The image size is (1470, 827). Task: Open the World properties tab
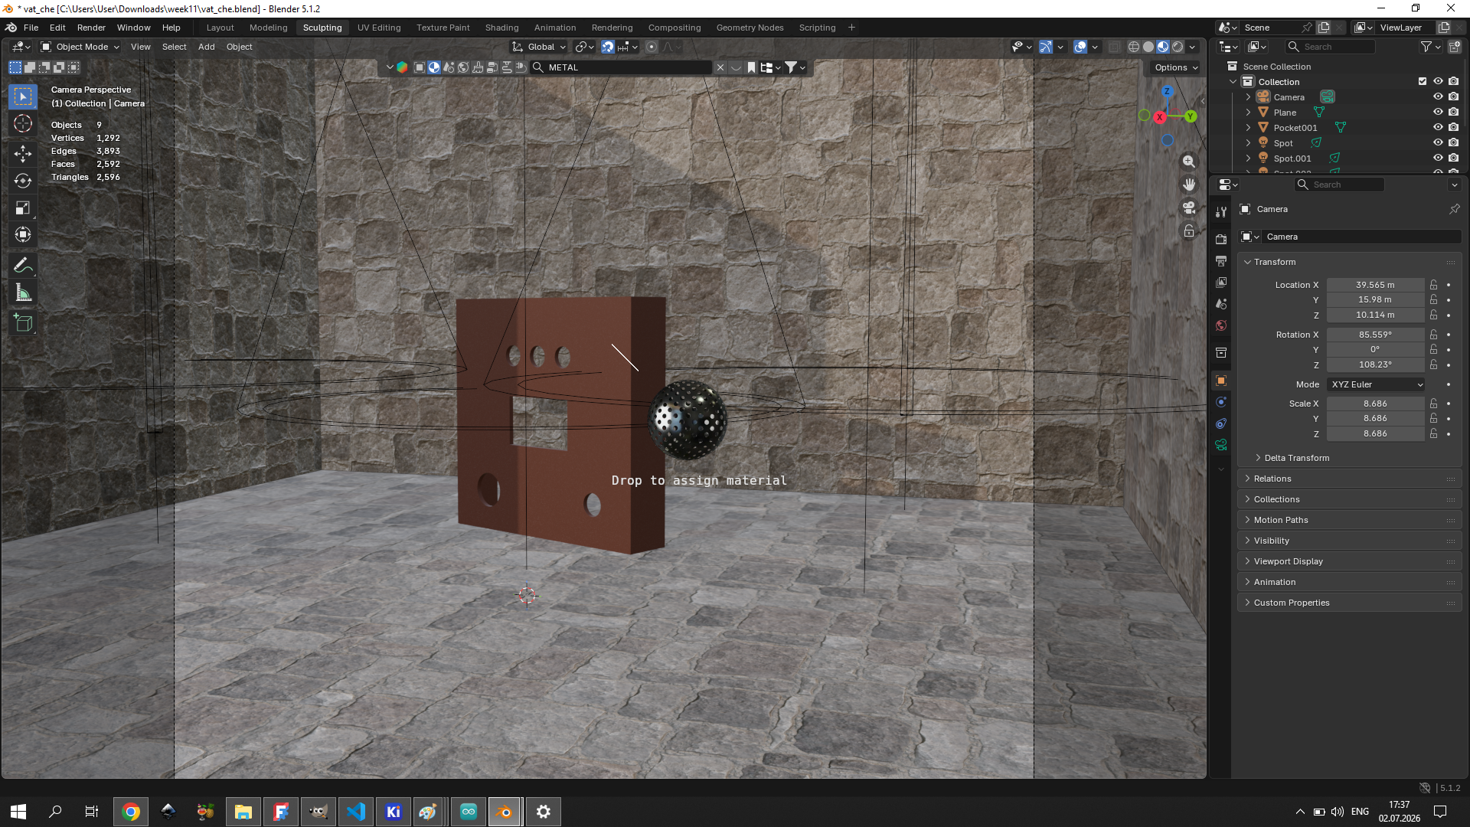1221,325
